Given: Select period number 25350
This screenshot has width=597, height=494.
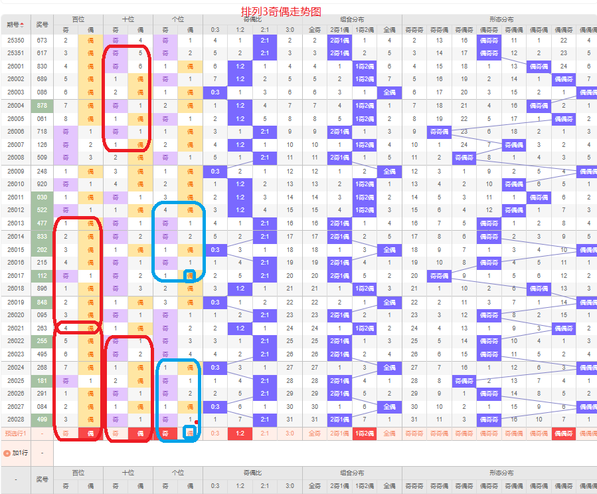Looking at the screenshot, I should 16,41.
